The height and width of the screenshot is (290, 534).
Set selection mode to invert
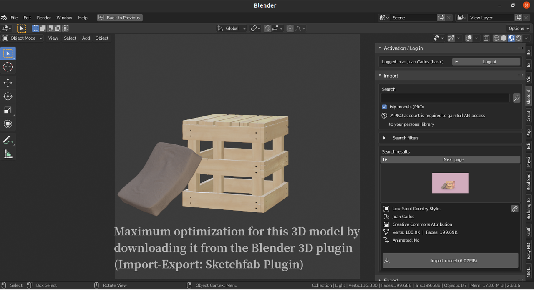click(58, 28)
